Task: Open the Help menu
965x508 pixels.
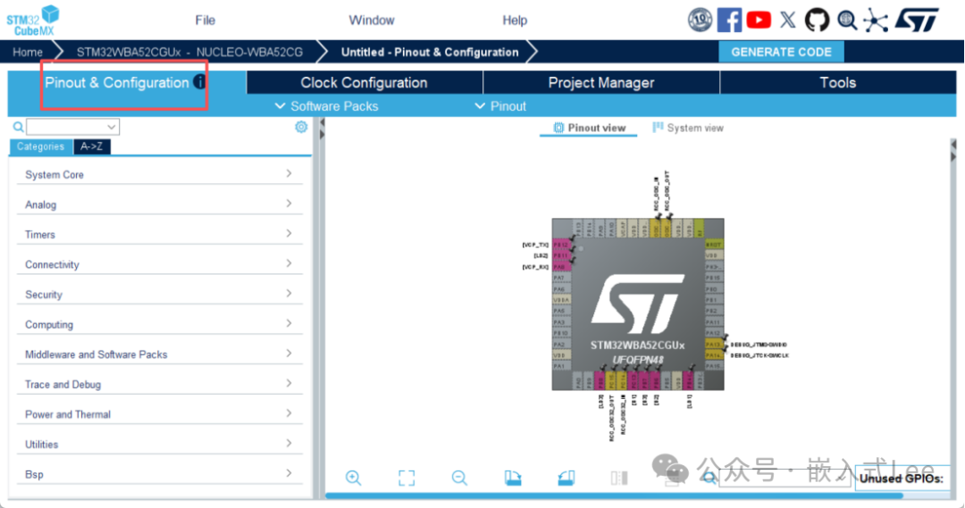Action: tap(515, 21)
